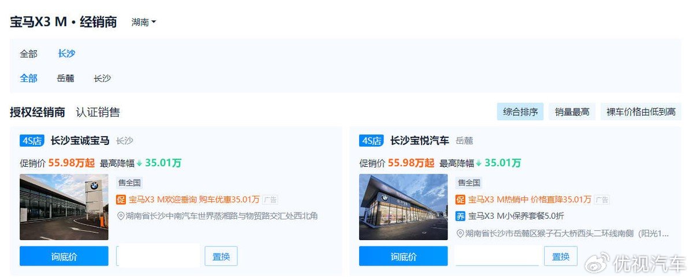
Task: Click the 4S店 badge of 长沙宝诚宝马
Action: (x=32, y=141)
